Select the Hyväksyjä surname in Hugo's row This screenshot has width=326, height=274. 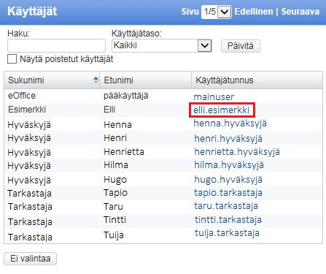[29, 180]
